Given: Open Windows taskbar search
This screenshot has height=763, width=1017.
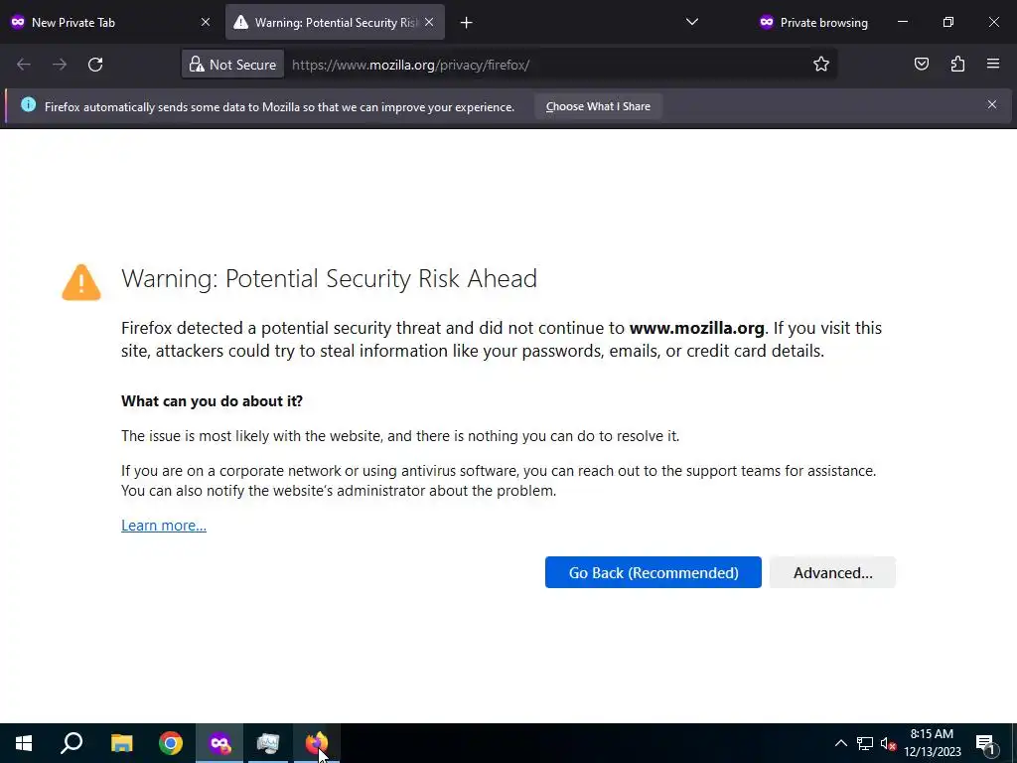Looking at the screenshot, I should click(x=72, y=743).
